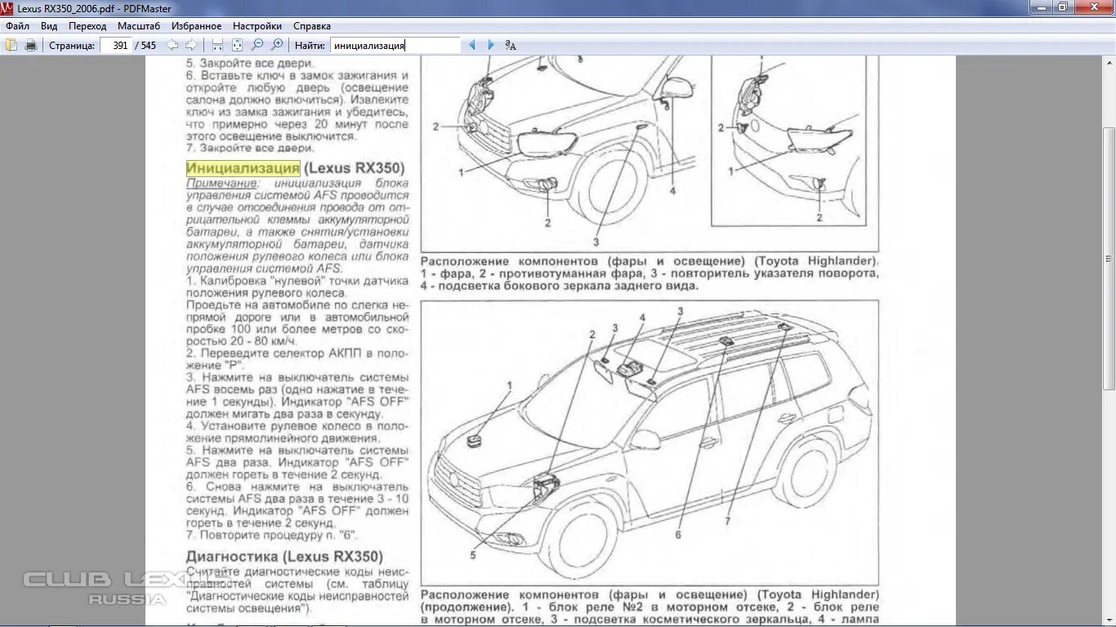Click the scrollbar up arrow

[1109, 62]
